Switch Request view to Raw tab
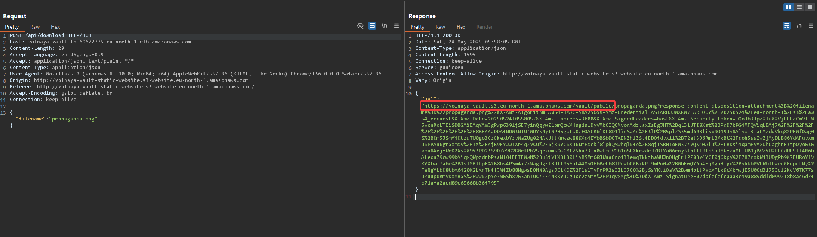The width and height of the screenshot is (817, 237). (35, 27)
